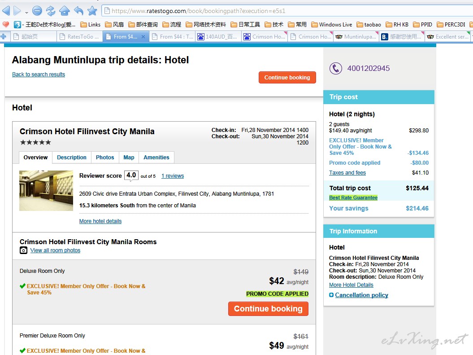
Task: Close the active From $4... tab
Action: pyautogui.click(x=143, y=37)
